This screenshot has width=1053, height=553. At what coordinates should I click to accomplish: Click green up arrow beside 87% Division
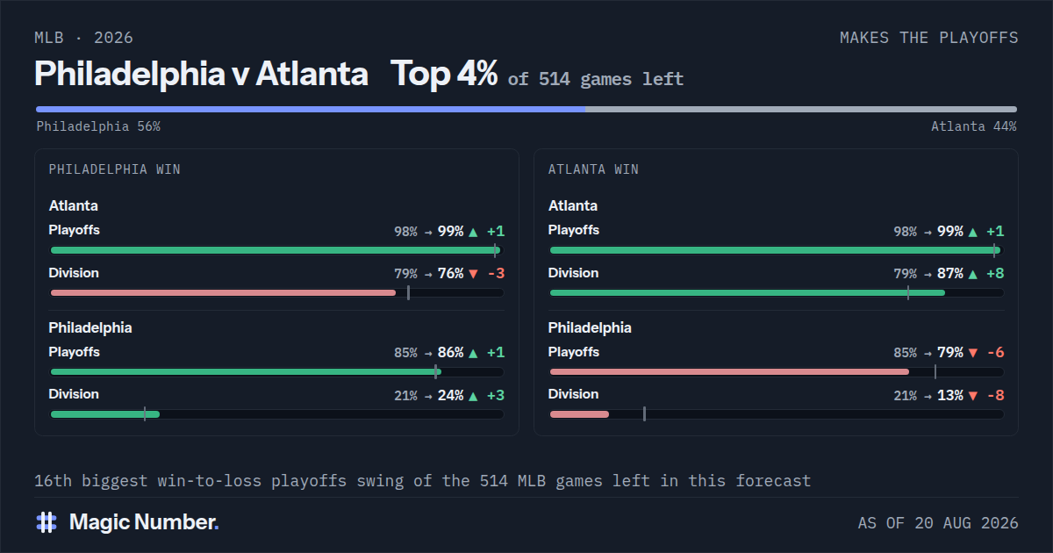972,274
